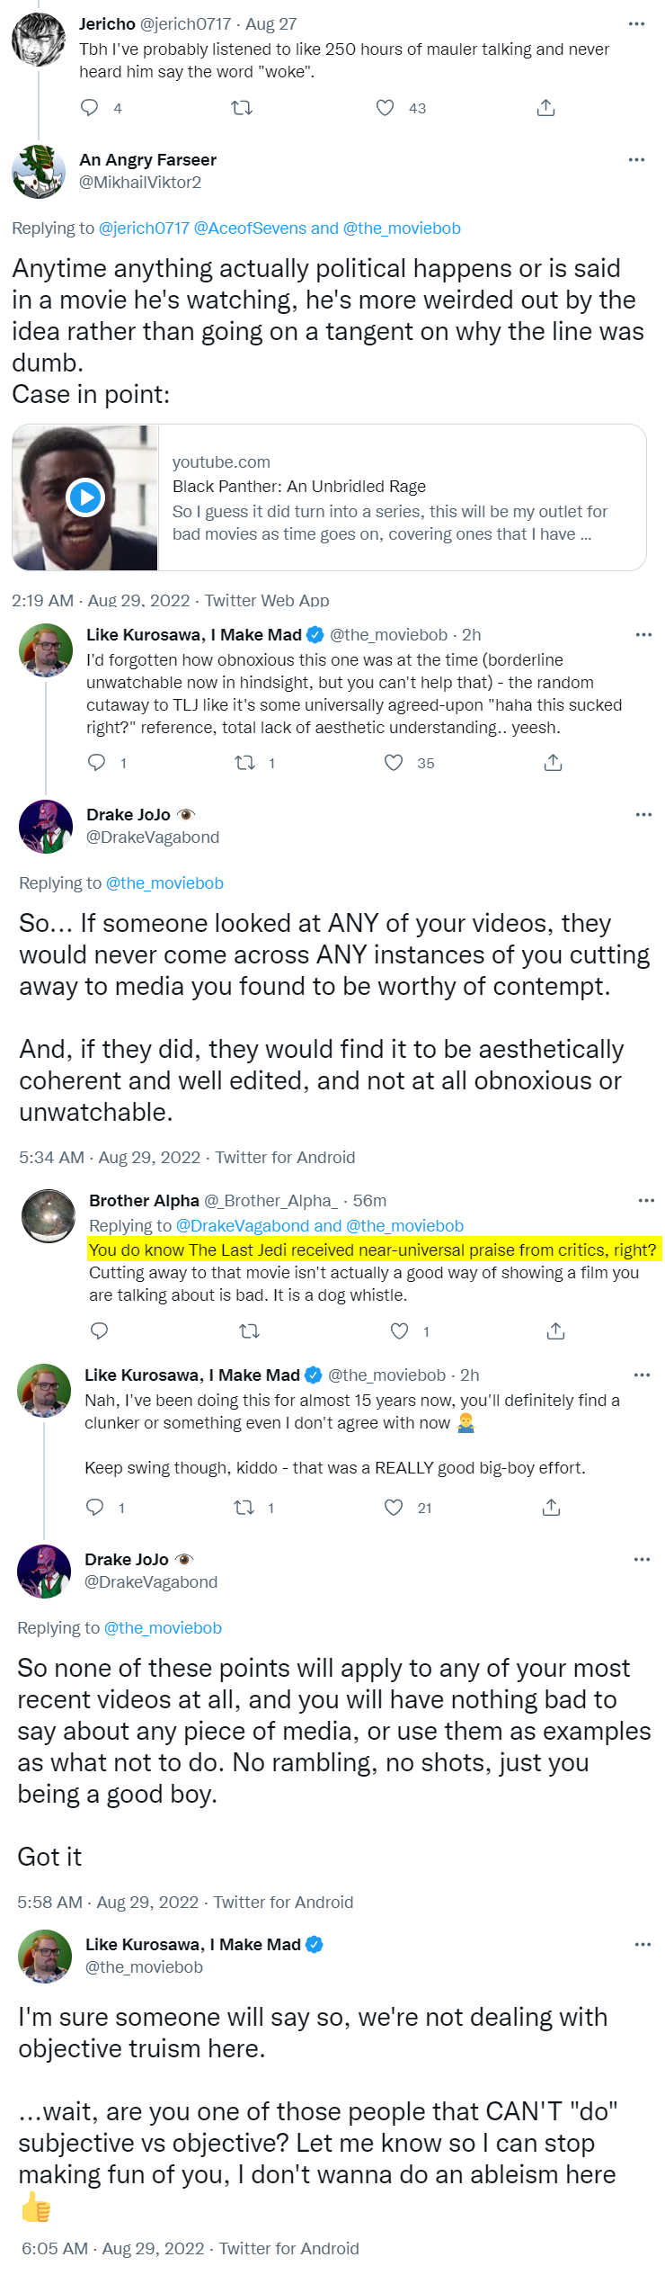665x2284 pixels.
Task: Reply to Jericho's tweet about mauler
Action: [90, 108]
